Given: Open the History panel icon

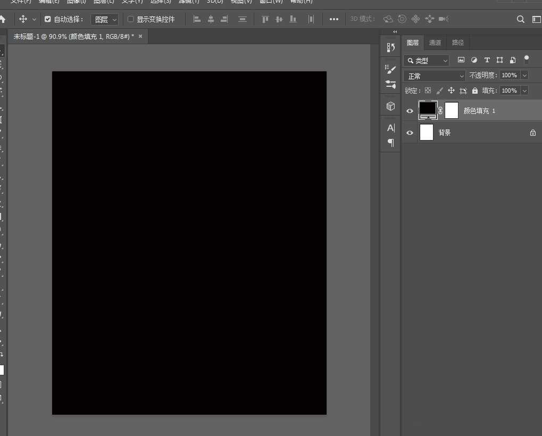Looking at the screenshot, I should tap(391, 47).
